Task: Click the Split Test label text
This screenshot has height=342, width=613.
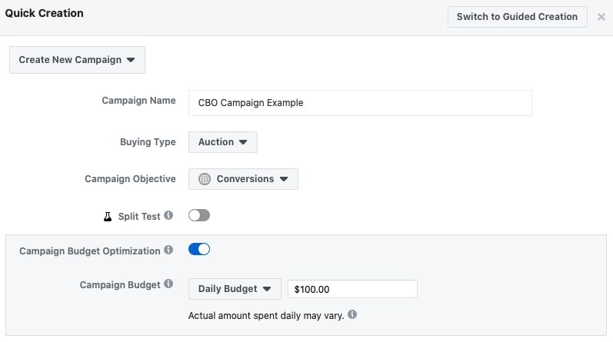Action: (x=139, y=217)
